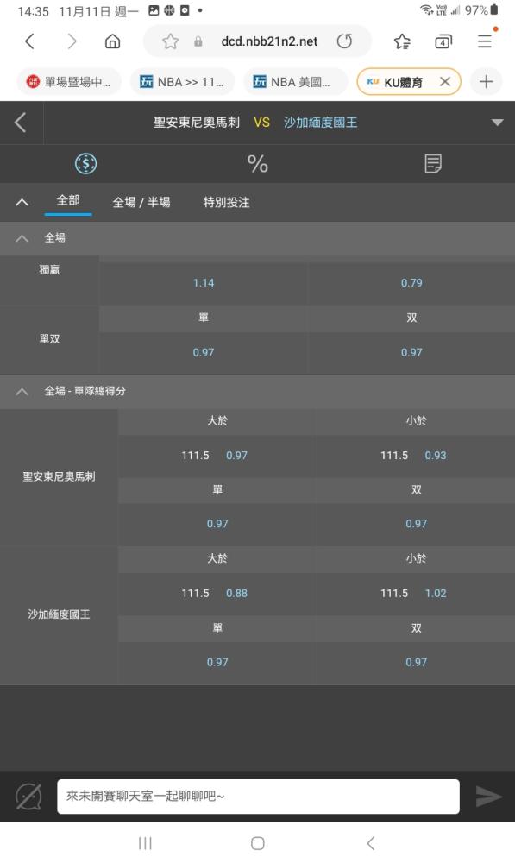This screenshot has height=863, width=515.
Task: Open the browser home page icon
Action: (x=112, y=41)
